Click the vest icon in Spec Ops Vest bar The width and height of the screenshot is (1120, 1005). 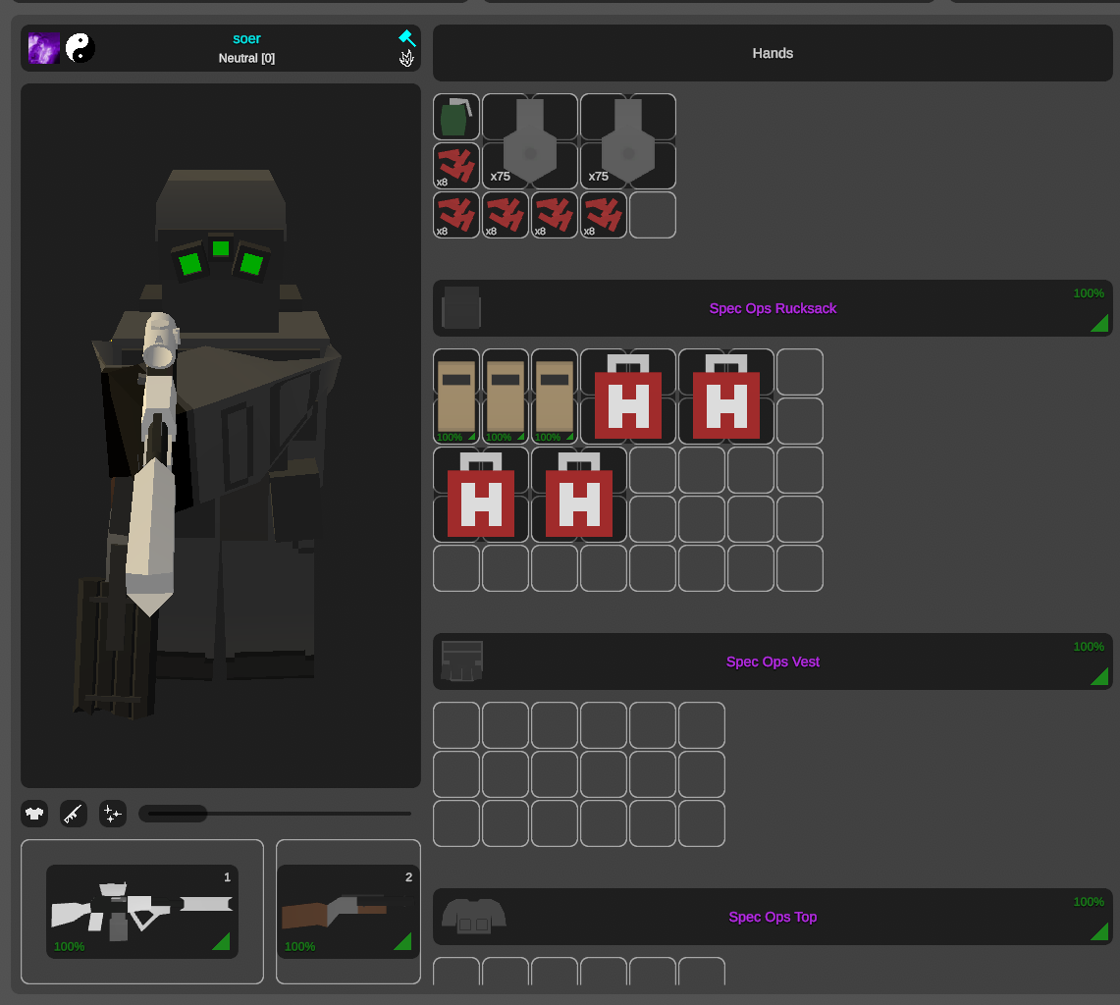coord(461,661)
